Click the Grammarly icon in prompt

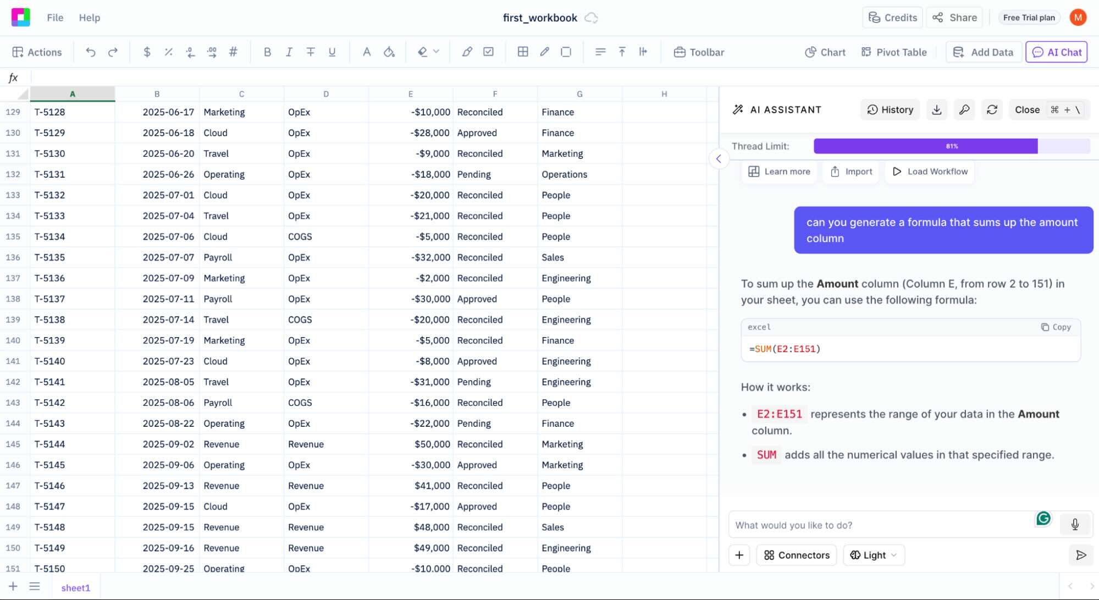(x=1043, y=518)
